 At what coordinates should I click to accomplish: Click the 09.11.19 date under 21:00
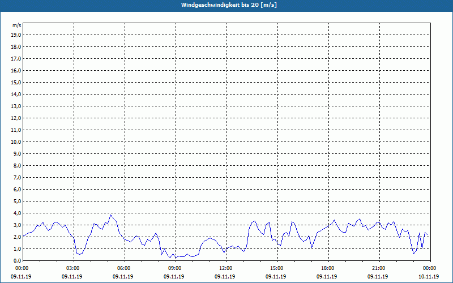coord(378,277)
